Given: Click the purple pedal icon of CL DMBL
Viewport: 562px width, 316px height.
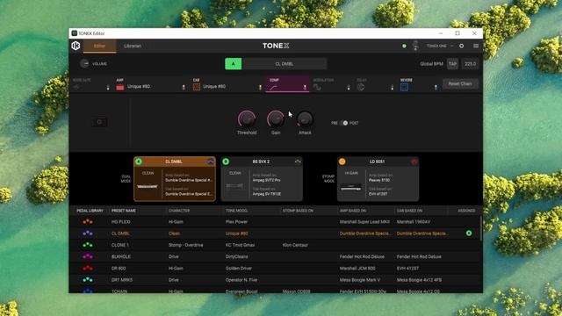Looking at the screenshot, I should 88,233.
